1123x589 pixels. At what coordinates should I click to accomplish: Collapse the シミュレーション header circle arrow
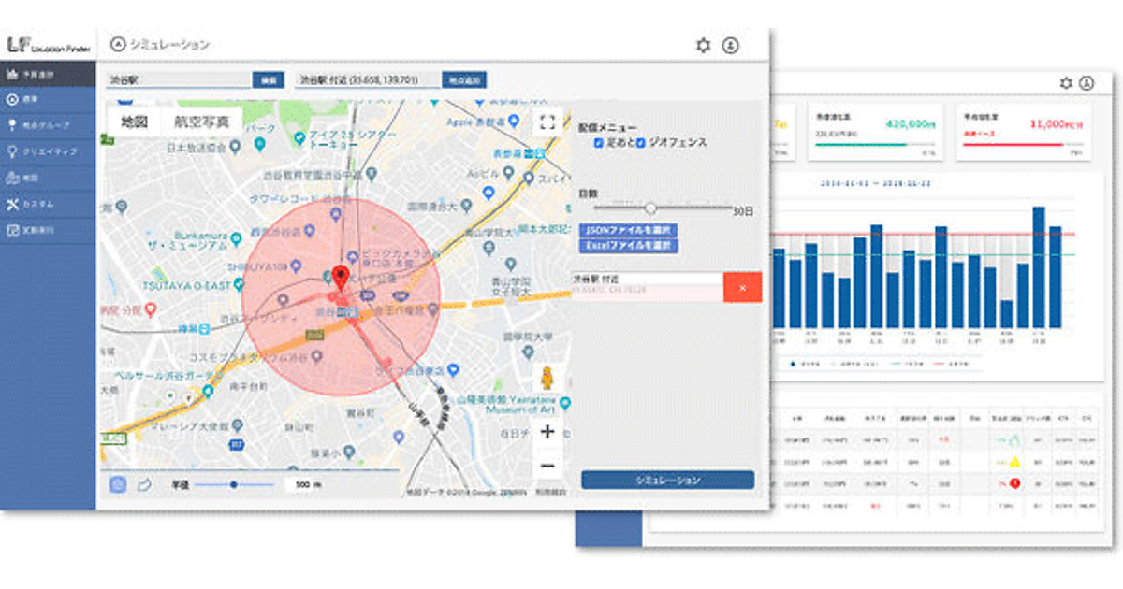point(118,44)
